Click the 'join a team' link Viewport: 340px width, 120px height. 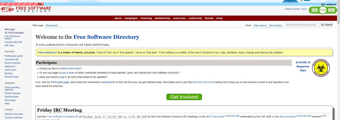point(68,73)
